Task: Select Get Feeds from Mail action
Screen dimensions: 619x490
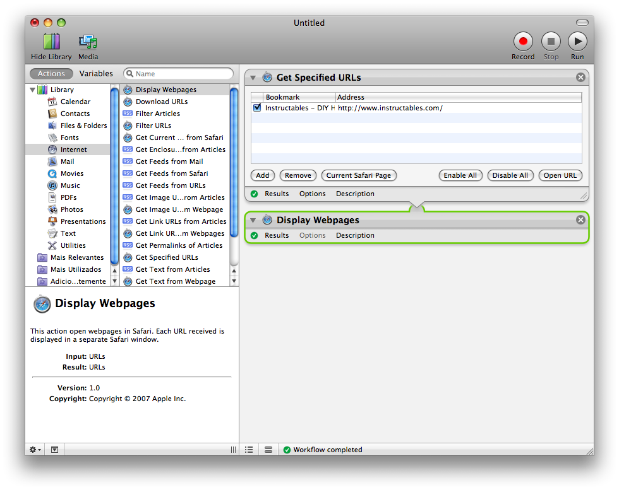Action: pos(176,161)
